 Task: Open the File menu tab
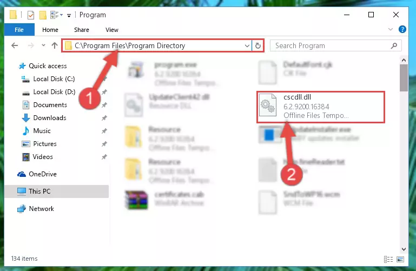(x=19, y=30)
